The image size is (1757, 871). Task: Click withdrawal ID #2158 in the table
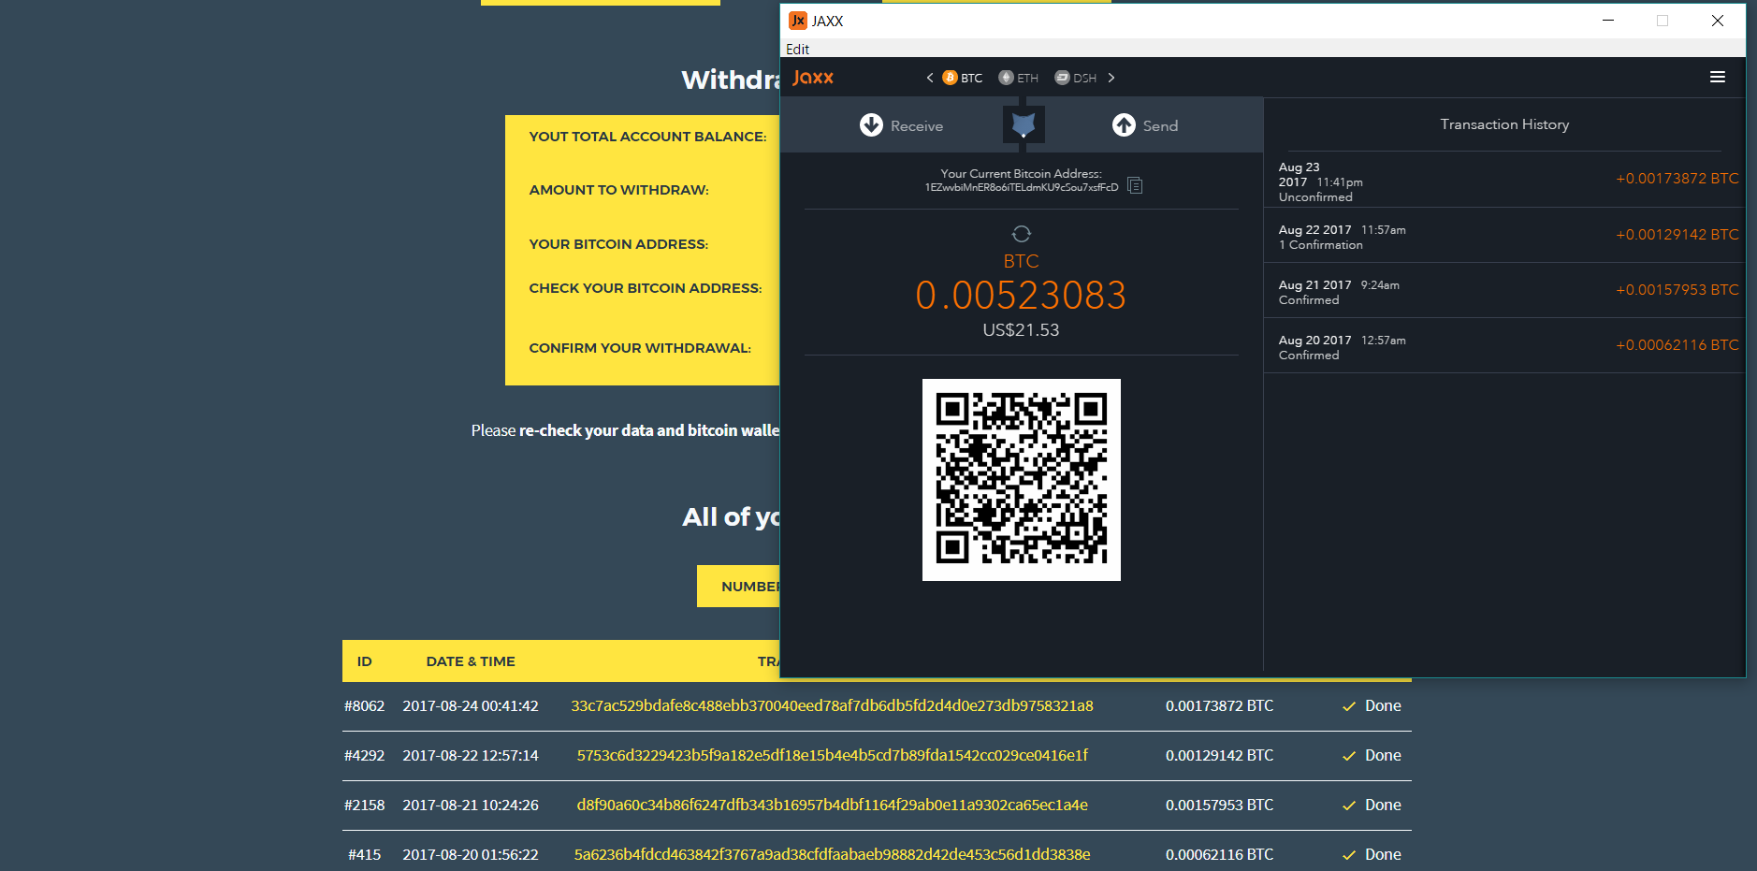(x=364, y=805)
